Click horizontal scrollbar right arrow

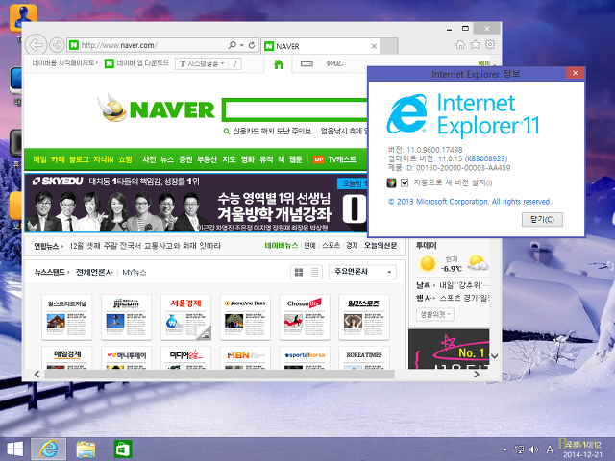(477, 375)
